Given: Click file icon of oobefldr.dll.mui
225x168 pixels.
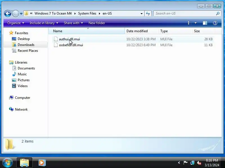Looking at the screenshot, I should (x=56, y=45).
